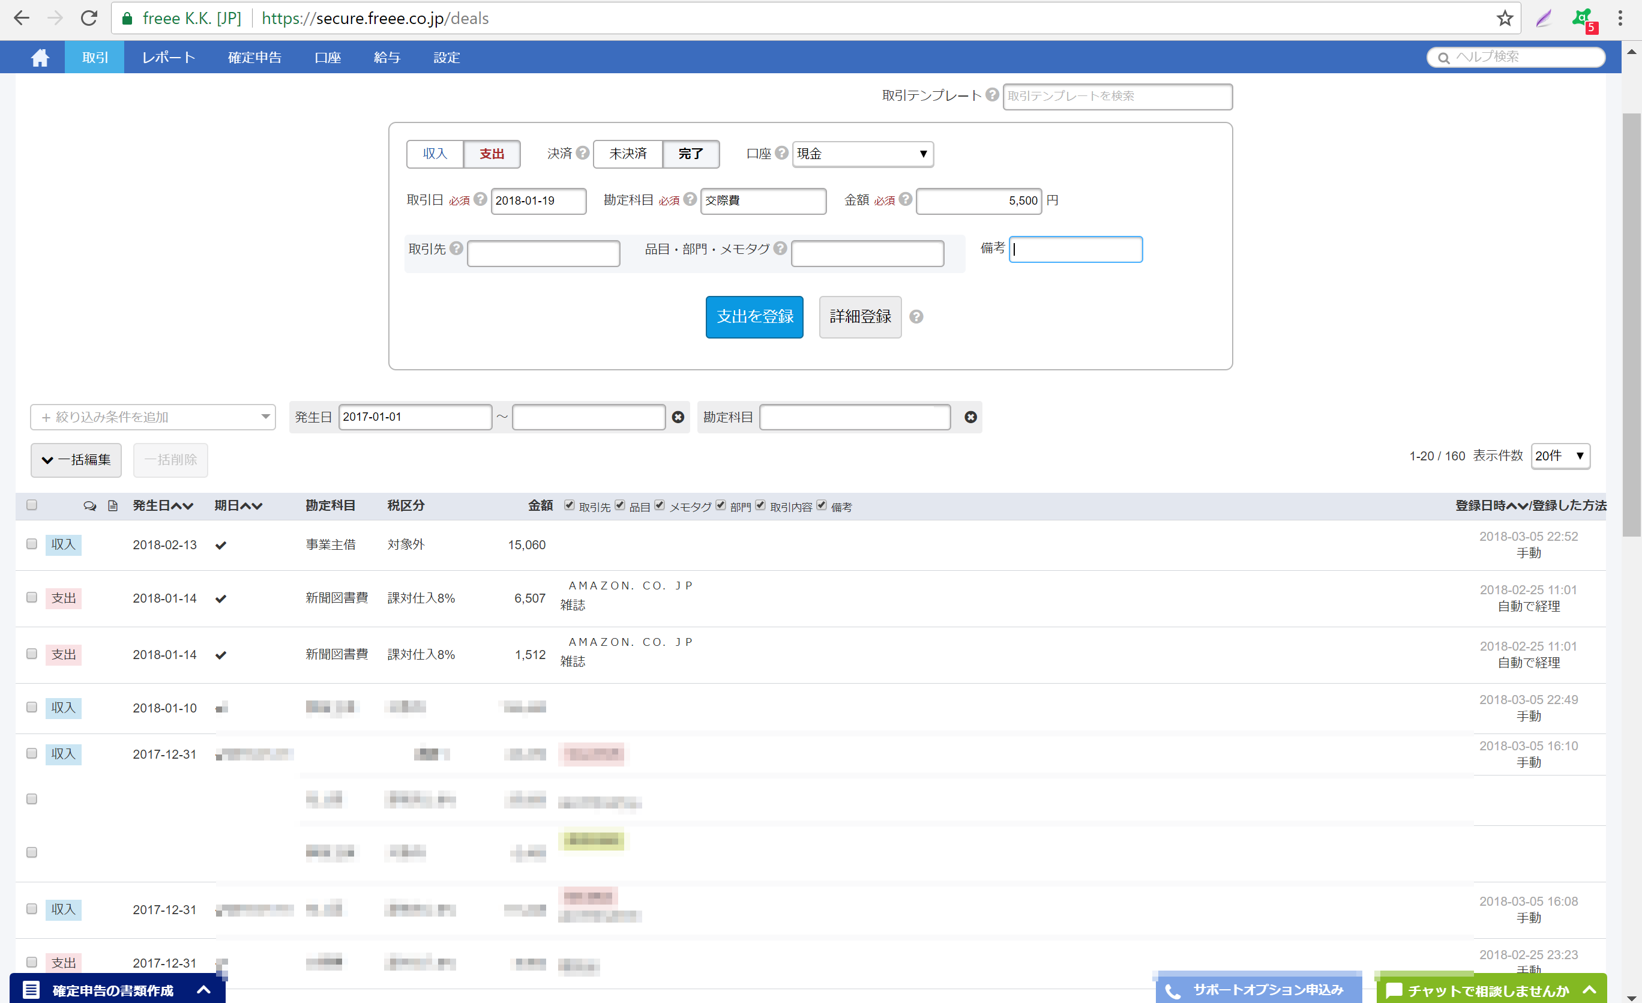Expand the 確定申告の書類作成 panel
Image resolution: width=1642 pixels, height=1003 pixels.
117,990
